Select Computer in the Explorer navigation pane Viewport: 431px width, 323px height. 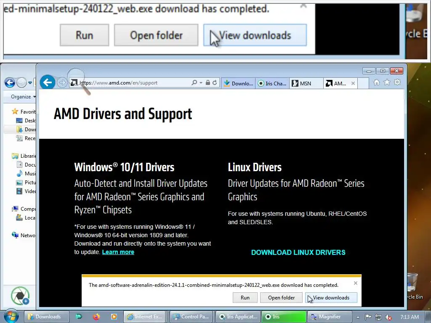[24, 209]
